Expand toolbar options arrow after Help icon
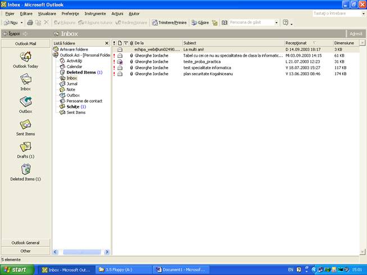The height and width of the screenshot is (275, 367). 291,23
